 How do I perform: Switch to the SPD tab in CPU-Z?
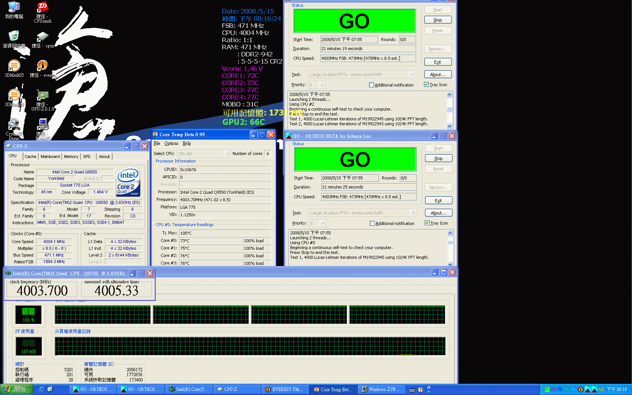87,156
